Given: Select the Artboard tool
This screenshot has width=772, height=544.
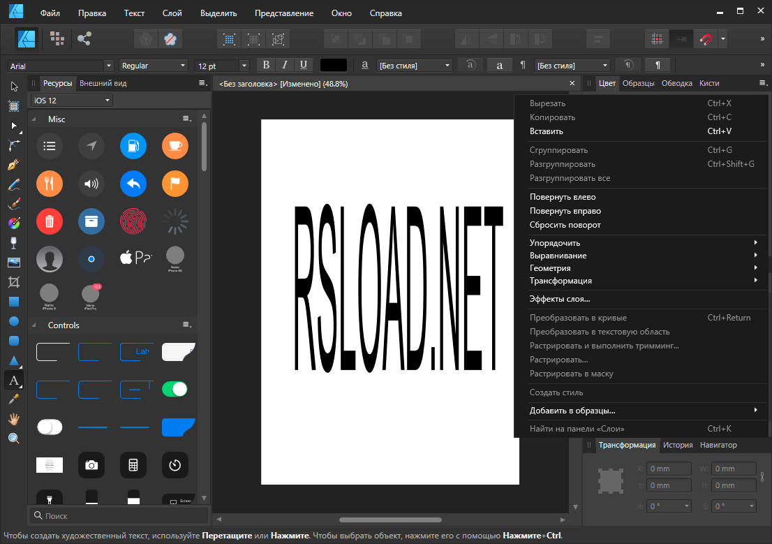Looking at the screenshot, I should 14,106.
